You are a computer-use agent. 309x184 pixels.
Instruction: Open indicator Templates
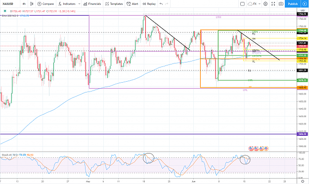coord(114,4)
